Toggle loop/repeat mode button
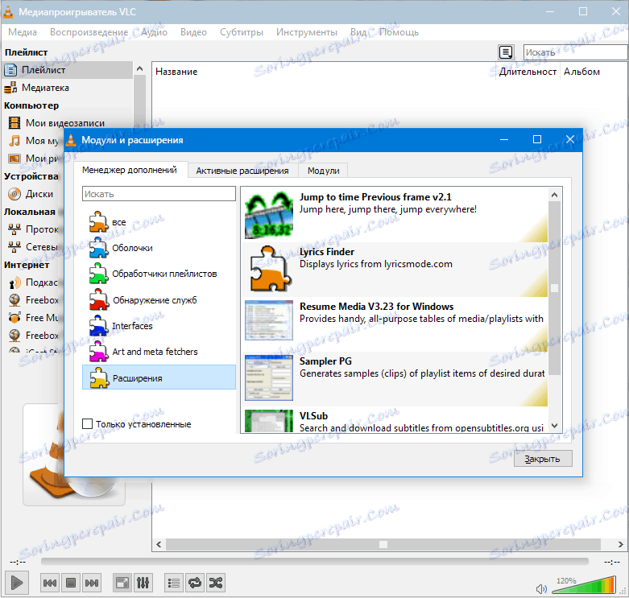This screenshot has width=629, height=598. pos(195,583)
